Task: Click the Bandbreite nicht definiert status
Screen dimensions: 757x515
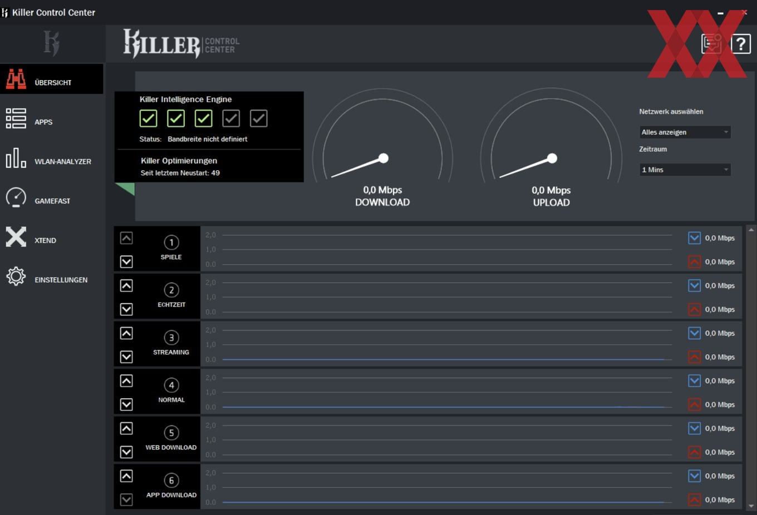Action: 208,139
